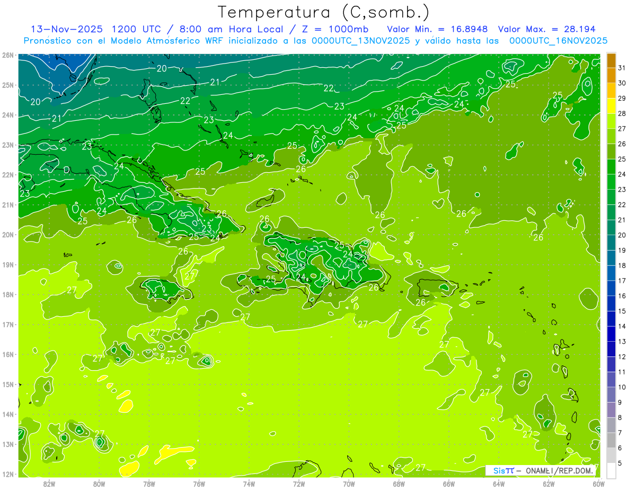
Task: Click the '20N' latitude axis label
Action: pos(8,235)
